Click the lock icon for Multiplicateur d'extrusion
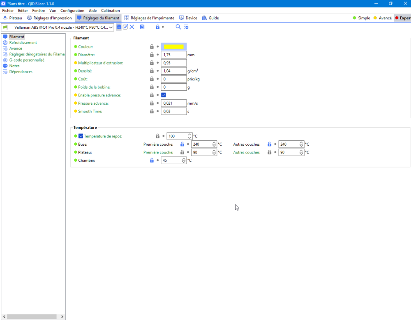 click(x=152, y=63)
